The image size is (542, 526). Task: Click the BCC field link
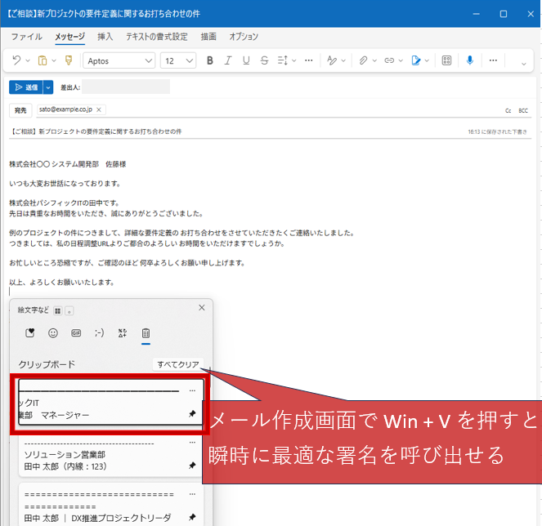[x=522, y=109]
